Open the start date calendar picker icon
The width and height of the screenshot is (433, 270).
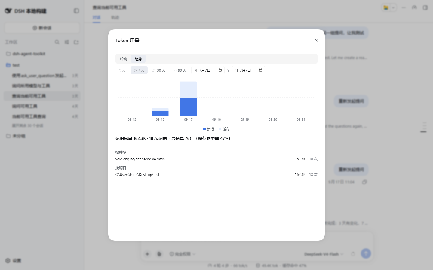(x=220, y=70)
